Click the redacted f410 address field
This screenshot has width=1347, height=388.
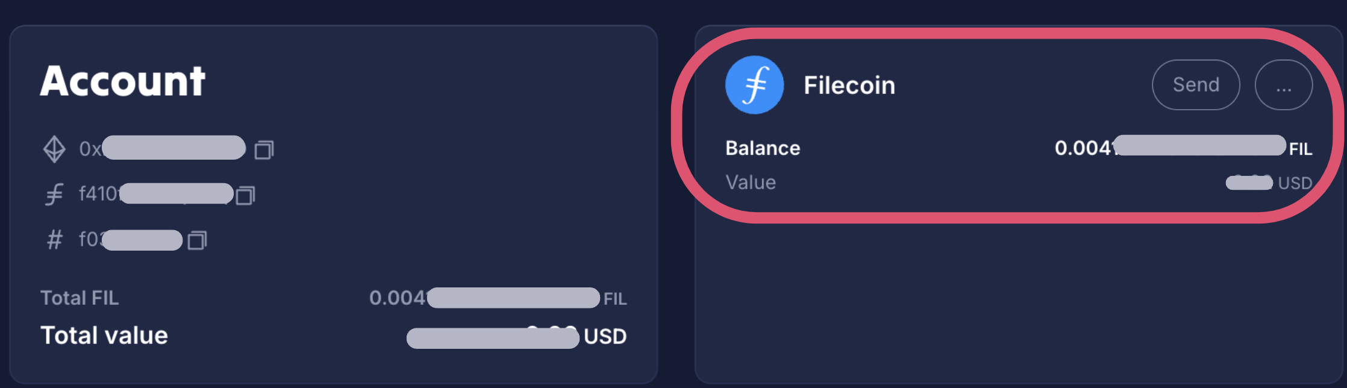(x=178, y=194)
